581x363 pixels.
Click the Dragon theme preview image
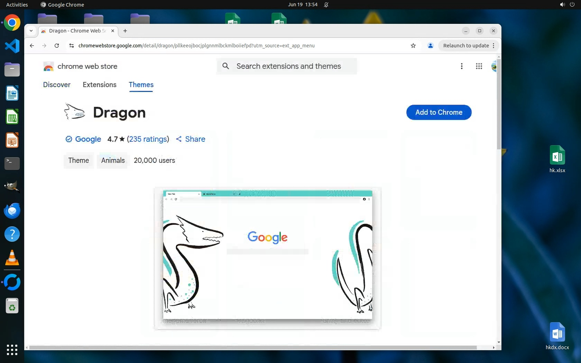coord(267,258)
